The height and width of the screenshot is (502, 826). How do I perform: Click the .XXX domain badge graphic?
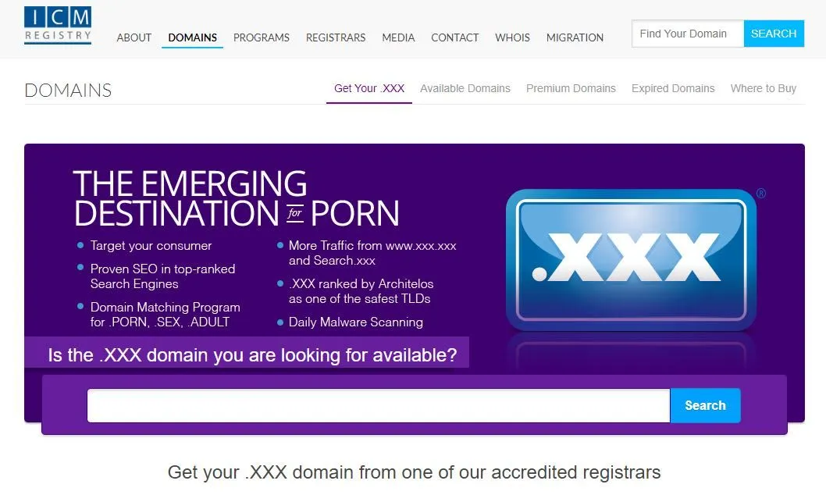631,260
